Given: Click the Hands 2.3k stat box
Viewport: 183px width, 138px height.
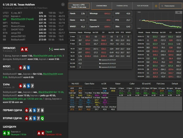Looking at the screenshot, I should 77,14.
